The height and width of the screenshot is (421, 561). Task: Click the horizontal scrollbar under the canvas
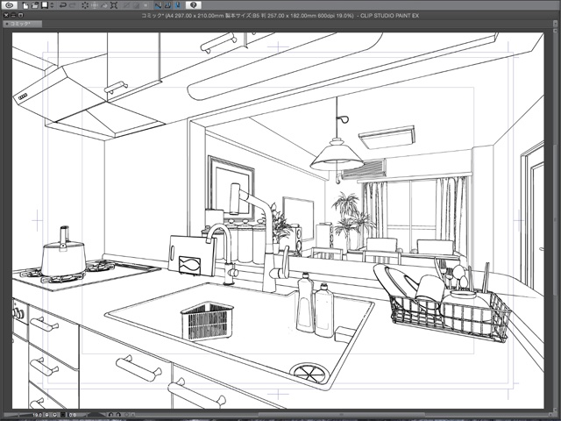click(340, 415)
